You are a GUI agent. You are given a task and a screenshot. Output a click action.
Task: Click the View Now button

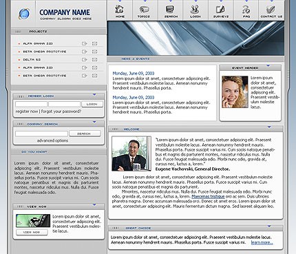pyautogui.click(x=32, y=232)
